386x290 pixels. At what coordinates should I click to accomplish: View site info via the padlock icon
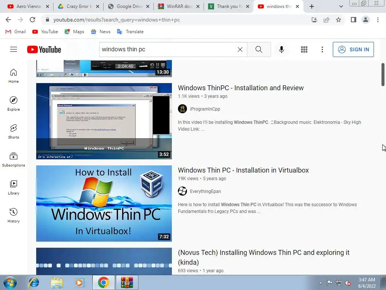[x=47, y=20]
